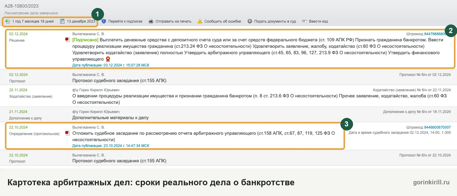Click the Определение (протокольное) label
This screenshot has width=457, height=196.
(x=34, y=134)
